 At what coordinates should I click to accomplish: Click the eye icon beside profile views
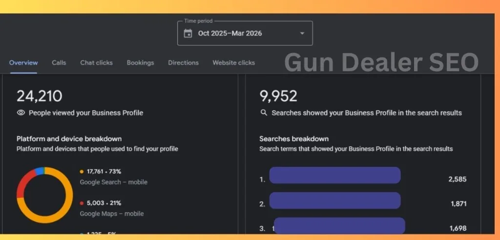[x=21, y=112]
